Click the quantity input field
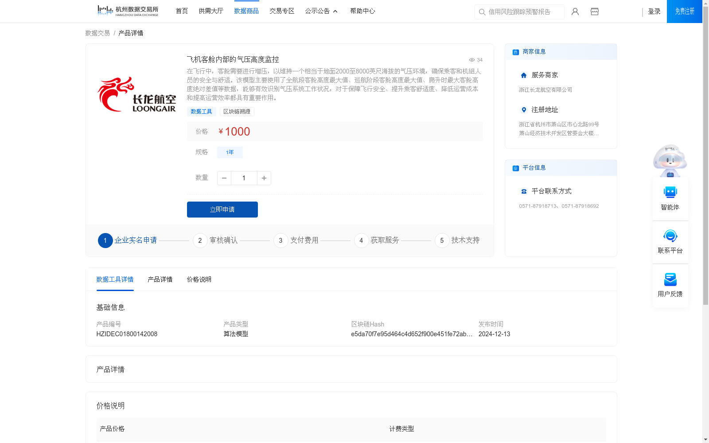Viewport: 709px width, 443px height. pos(244,178)
